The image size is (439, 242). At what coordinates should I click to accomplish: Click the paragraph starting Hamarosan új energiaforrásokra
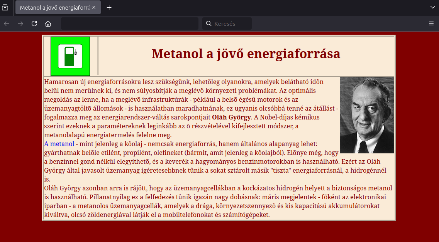tap(191, 108)
